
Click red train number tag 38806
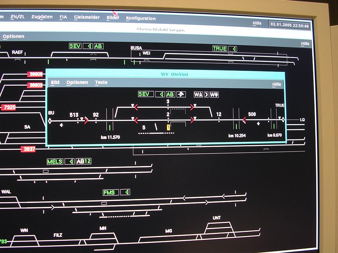pos(35,74)
